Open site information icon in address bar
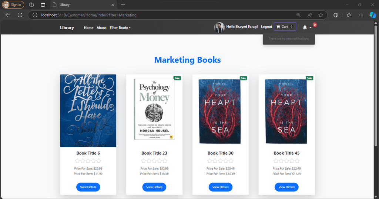 35,15
